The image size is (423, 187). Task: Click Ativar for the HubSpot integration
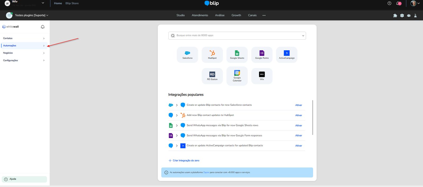(298, 115)
